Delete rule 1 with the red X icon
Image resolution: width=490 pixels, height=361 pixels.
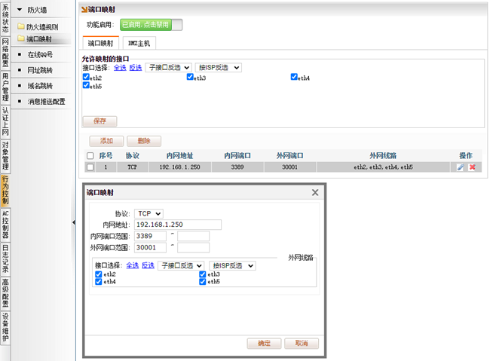point(472,167)
